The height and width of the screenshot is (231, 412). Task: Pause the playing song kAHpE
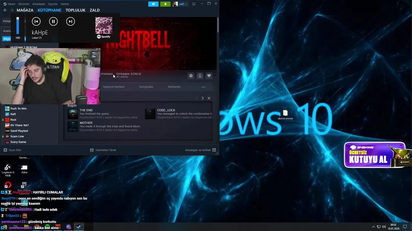[53, 21]
